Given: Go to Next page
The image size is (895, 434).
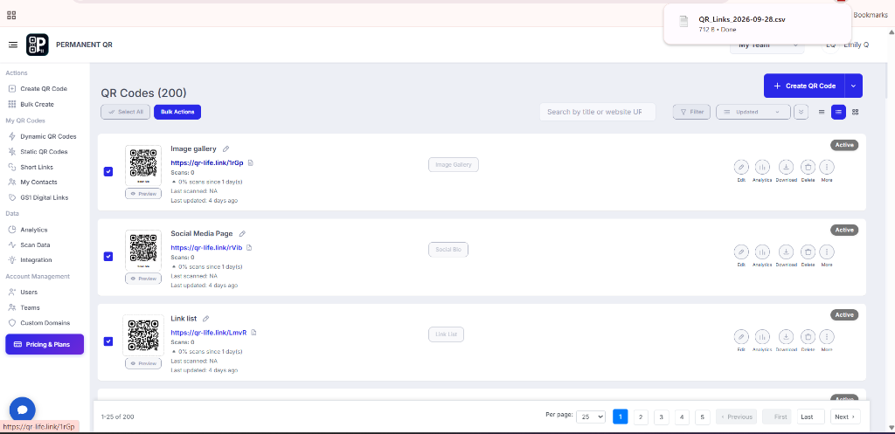Looking at the screenshot, I should (845, 417).
